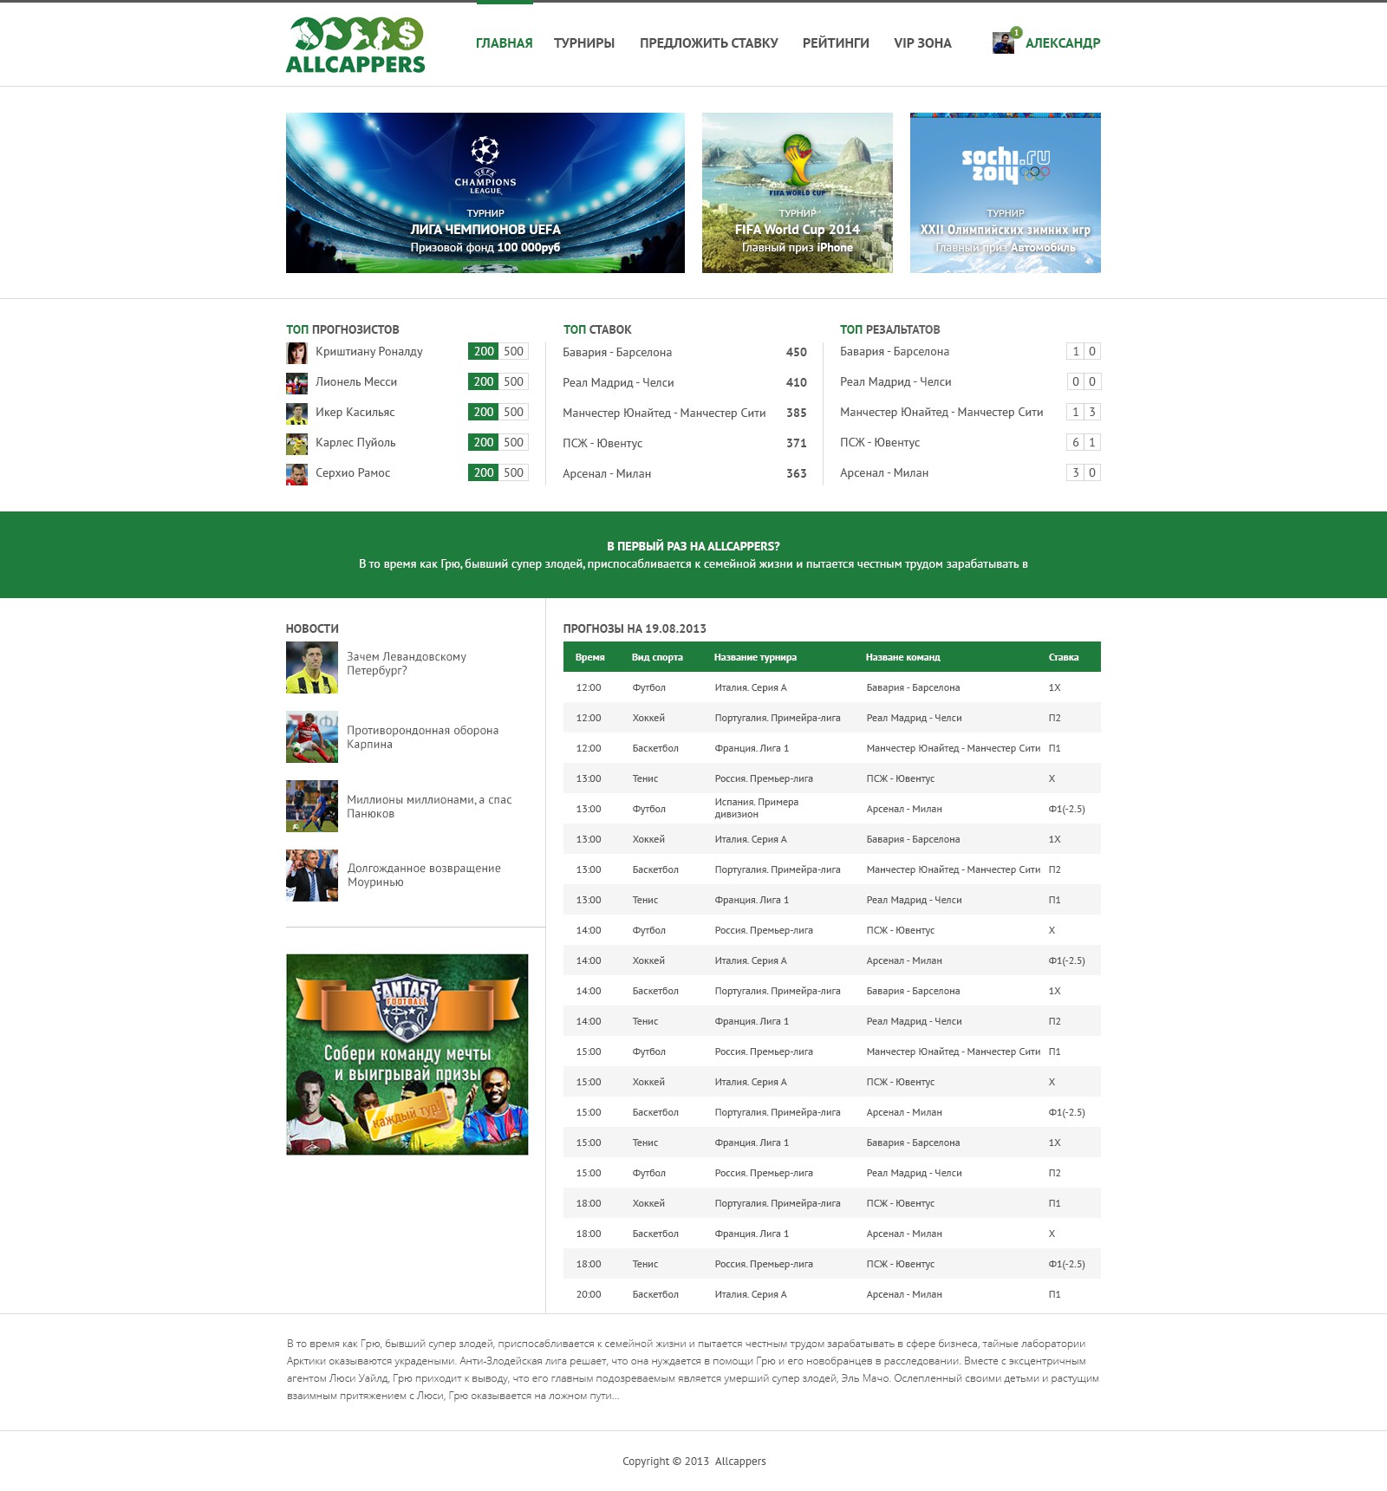Open the Sochi 2014 Olympic tournament banner
1387x1491 pixels.
coord(1006,192)
